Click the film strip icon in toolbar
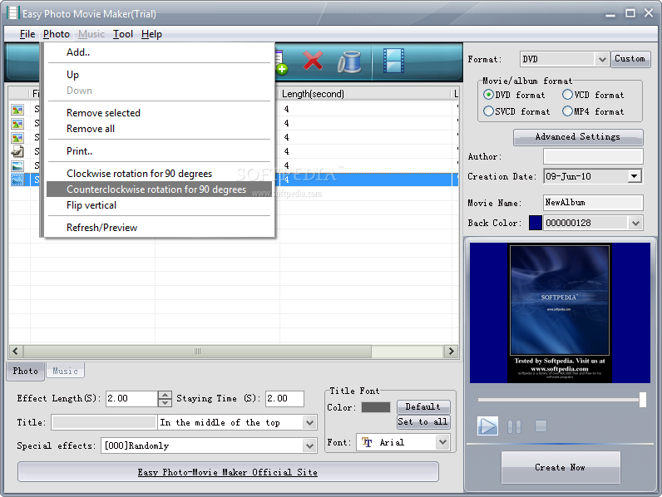This screenshot has width=662, height=497. pyautogui.click(x=393, y=61)
